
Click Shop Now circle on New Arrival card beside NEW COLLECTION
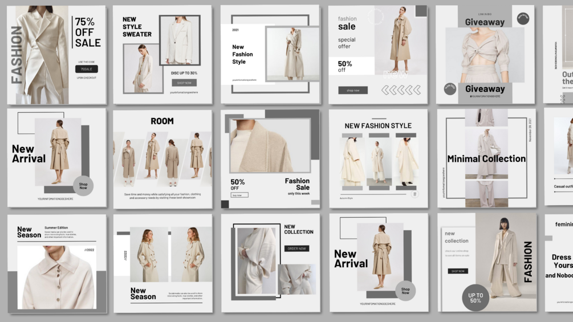[405, 291]
